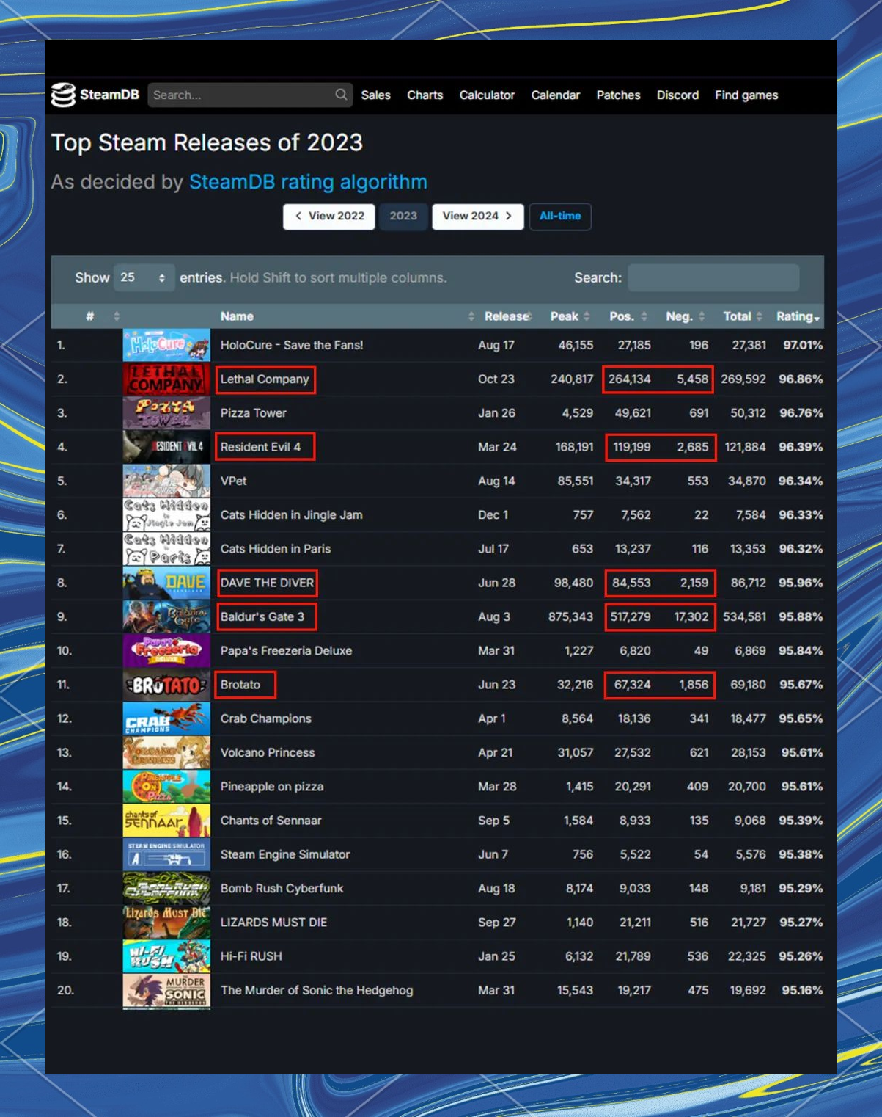This screenshot has height=1117, width=882.
Task: Open the Brotato game page
Action: [240, 685]
